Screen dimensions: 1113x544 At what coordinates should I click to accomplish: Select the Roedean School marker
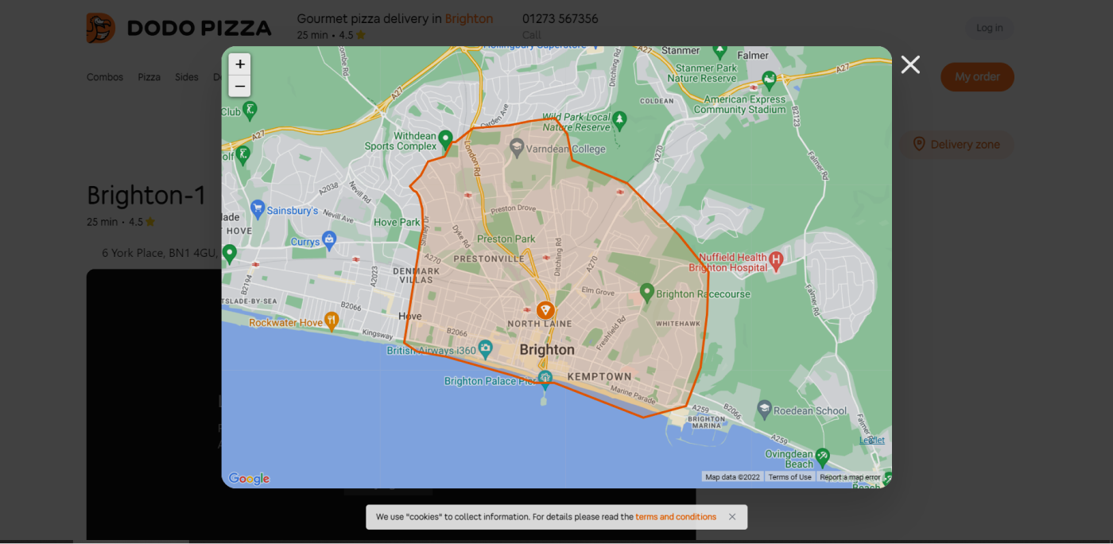[764, 410]
